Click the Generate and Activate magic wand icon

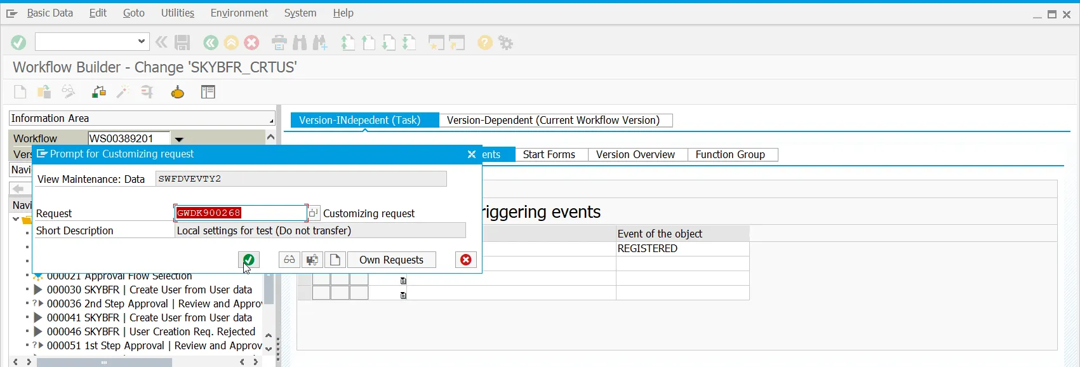[x=123, y=92]
